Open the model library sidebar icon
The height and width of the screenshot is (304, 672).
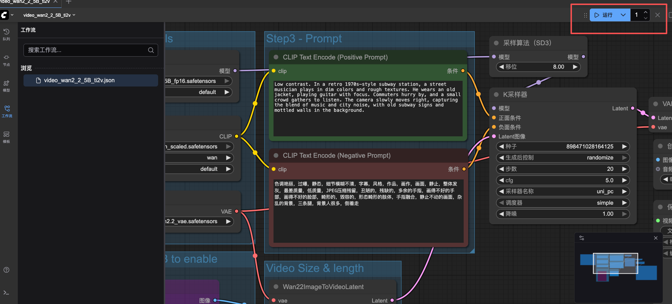pyautogui.click(x=6, y=85)
